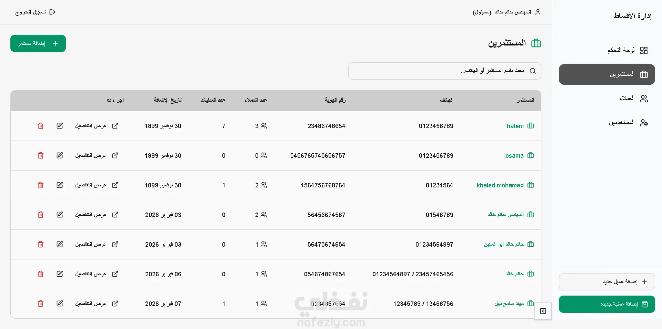The image size is (662, 329).
Task: Open عرض التفاصيل for ID 56475674654 row
Action: [97, 244]
